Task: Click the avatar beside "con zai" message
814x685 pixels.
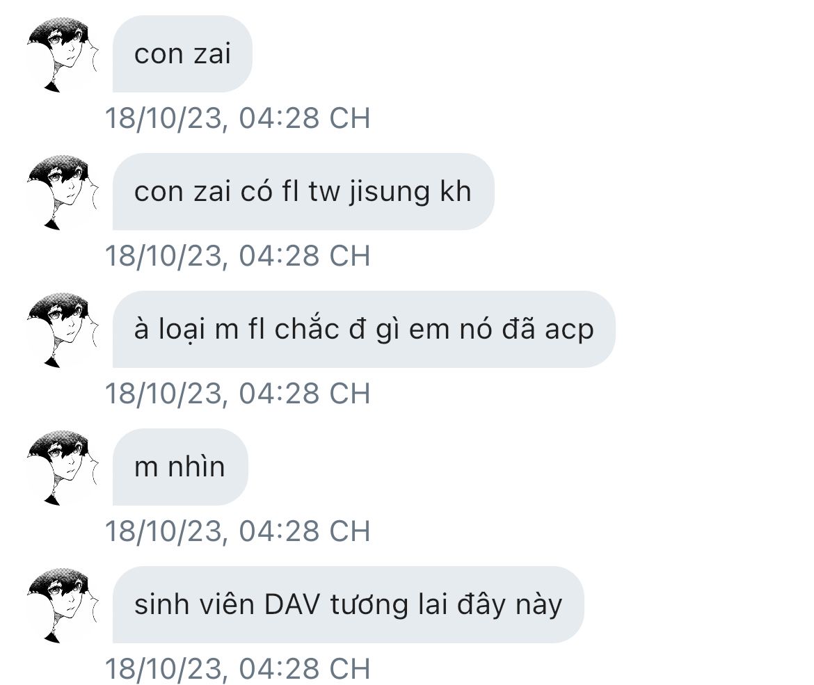Action: tap(63, 54)
